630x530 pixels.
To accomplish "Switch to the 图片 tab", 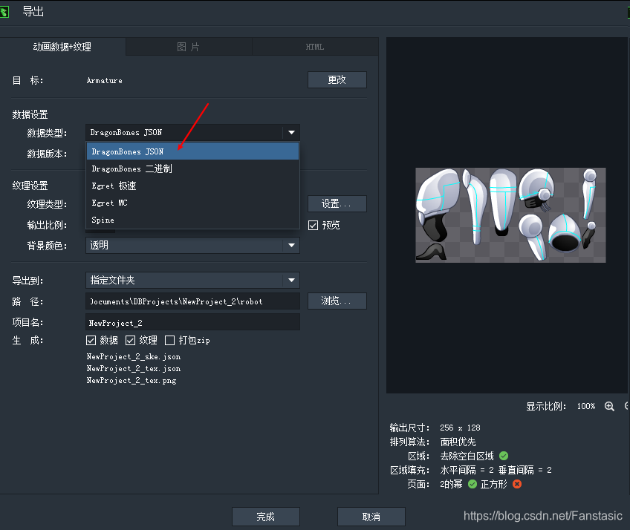I will [x=189, y=47].
